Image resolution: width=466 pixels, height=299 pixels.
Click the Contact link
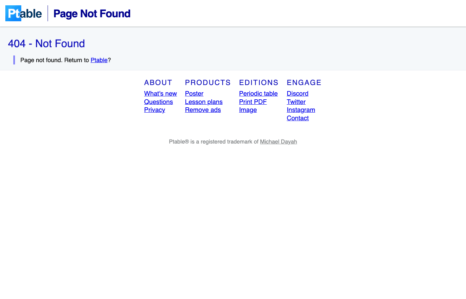298,118
